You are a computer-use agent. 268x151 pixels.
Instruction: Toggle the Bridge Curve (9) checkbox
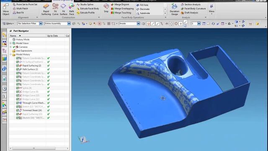click(18, 92)
